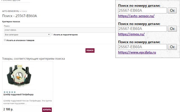Screen dimensions: 180x112
Task: Click the star rating of the product
Action: pos(10,92)
